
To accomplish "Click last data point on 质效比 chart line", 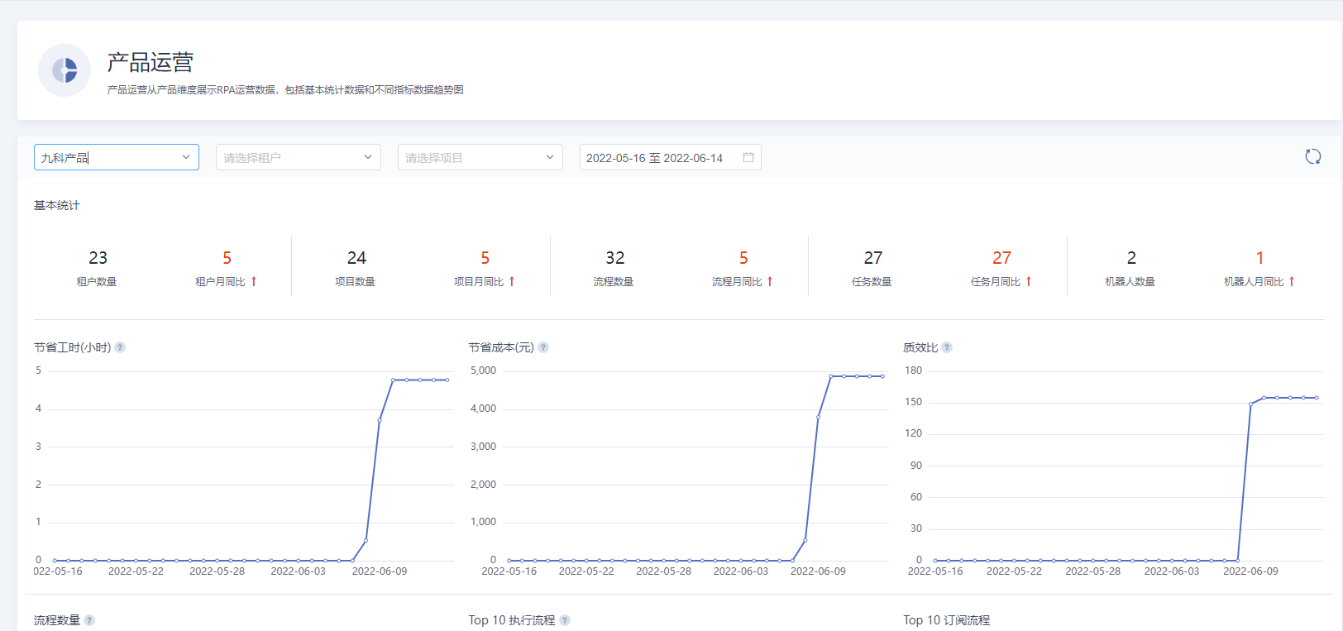I will click(1317, 398).
